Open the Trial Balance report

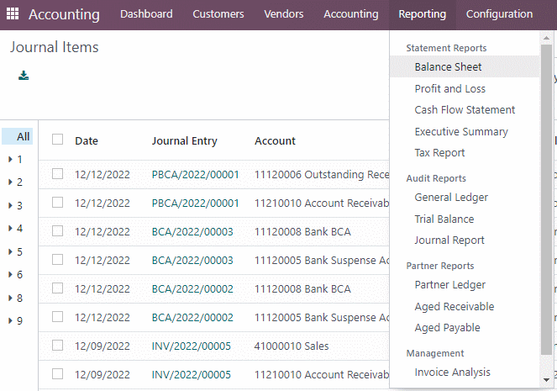tap(444, 219)
